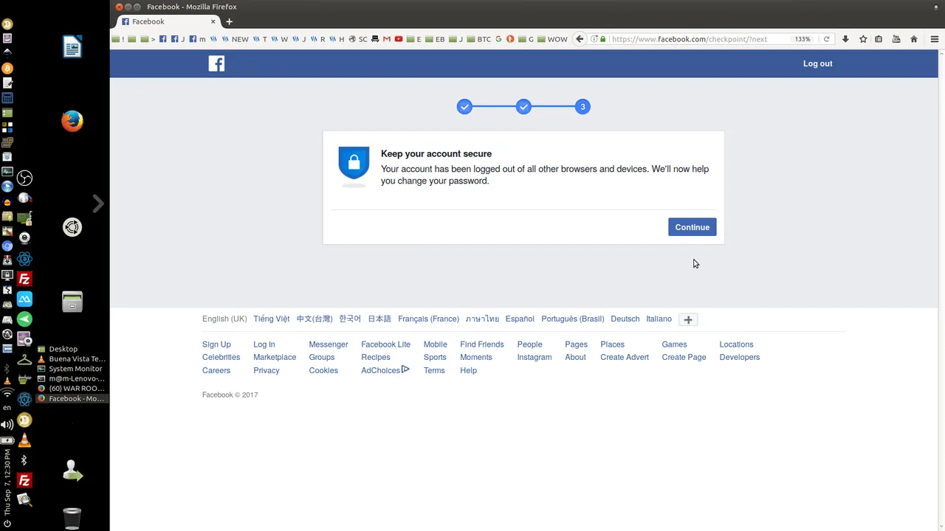Open the EB bookmark folder
The height and width of the screenshot is (531, 945).
(x=436, y=39)
